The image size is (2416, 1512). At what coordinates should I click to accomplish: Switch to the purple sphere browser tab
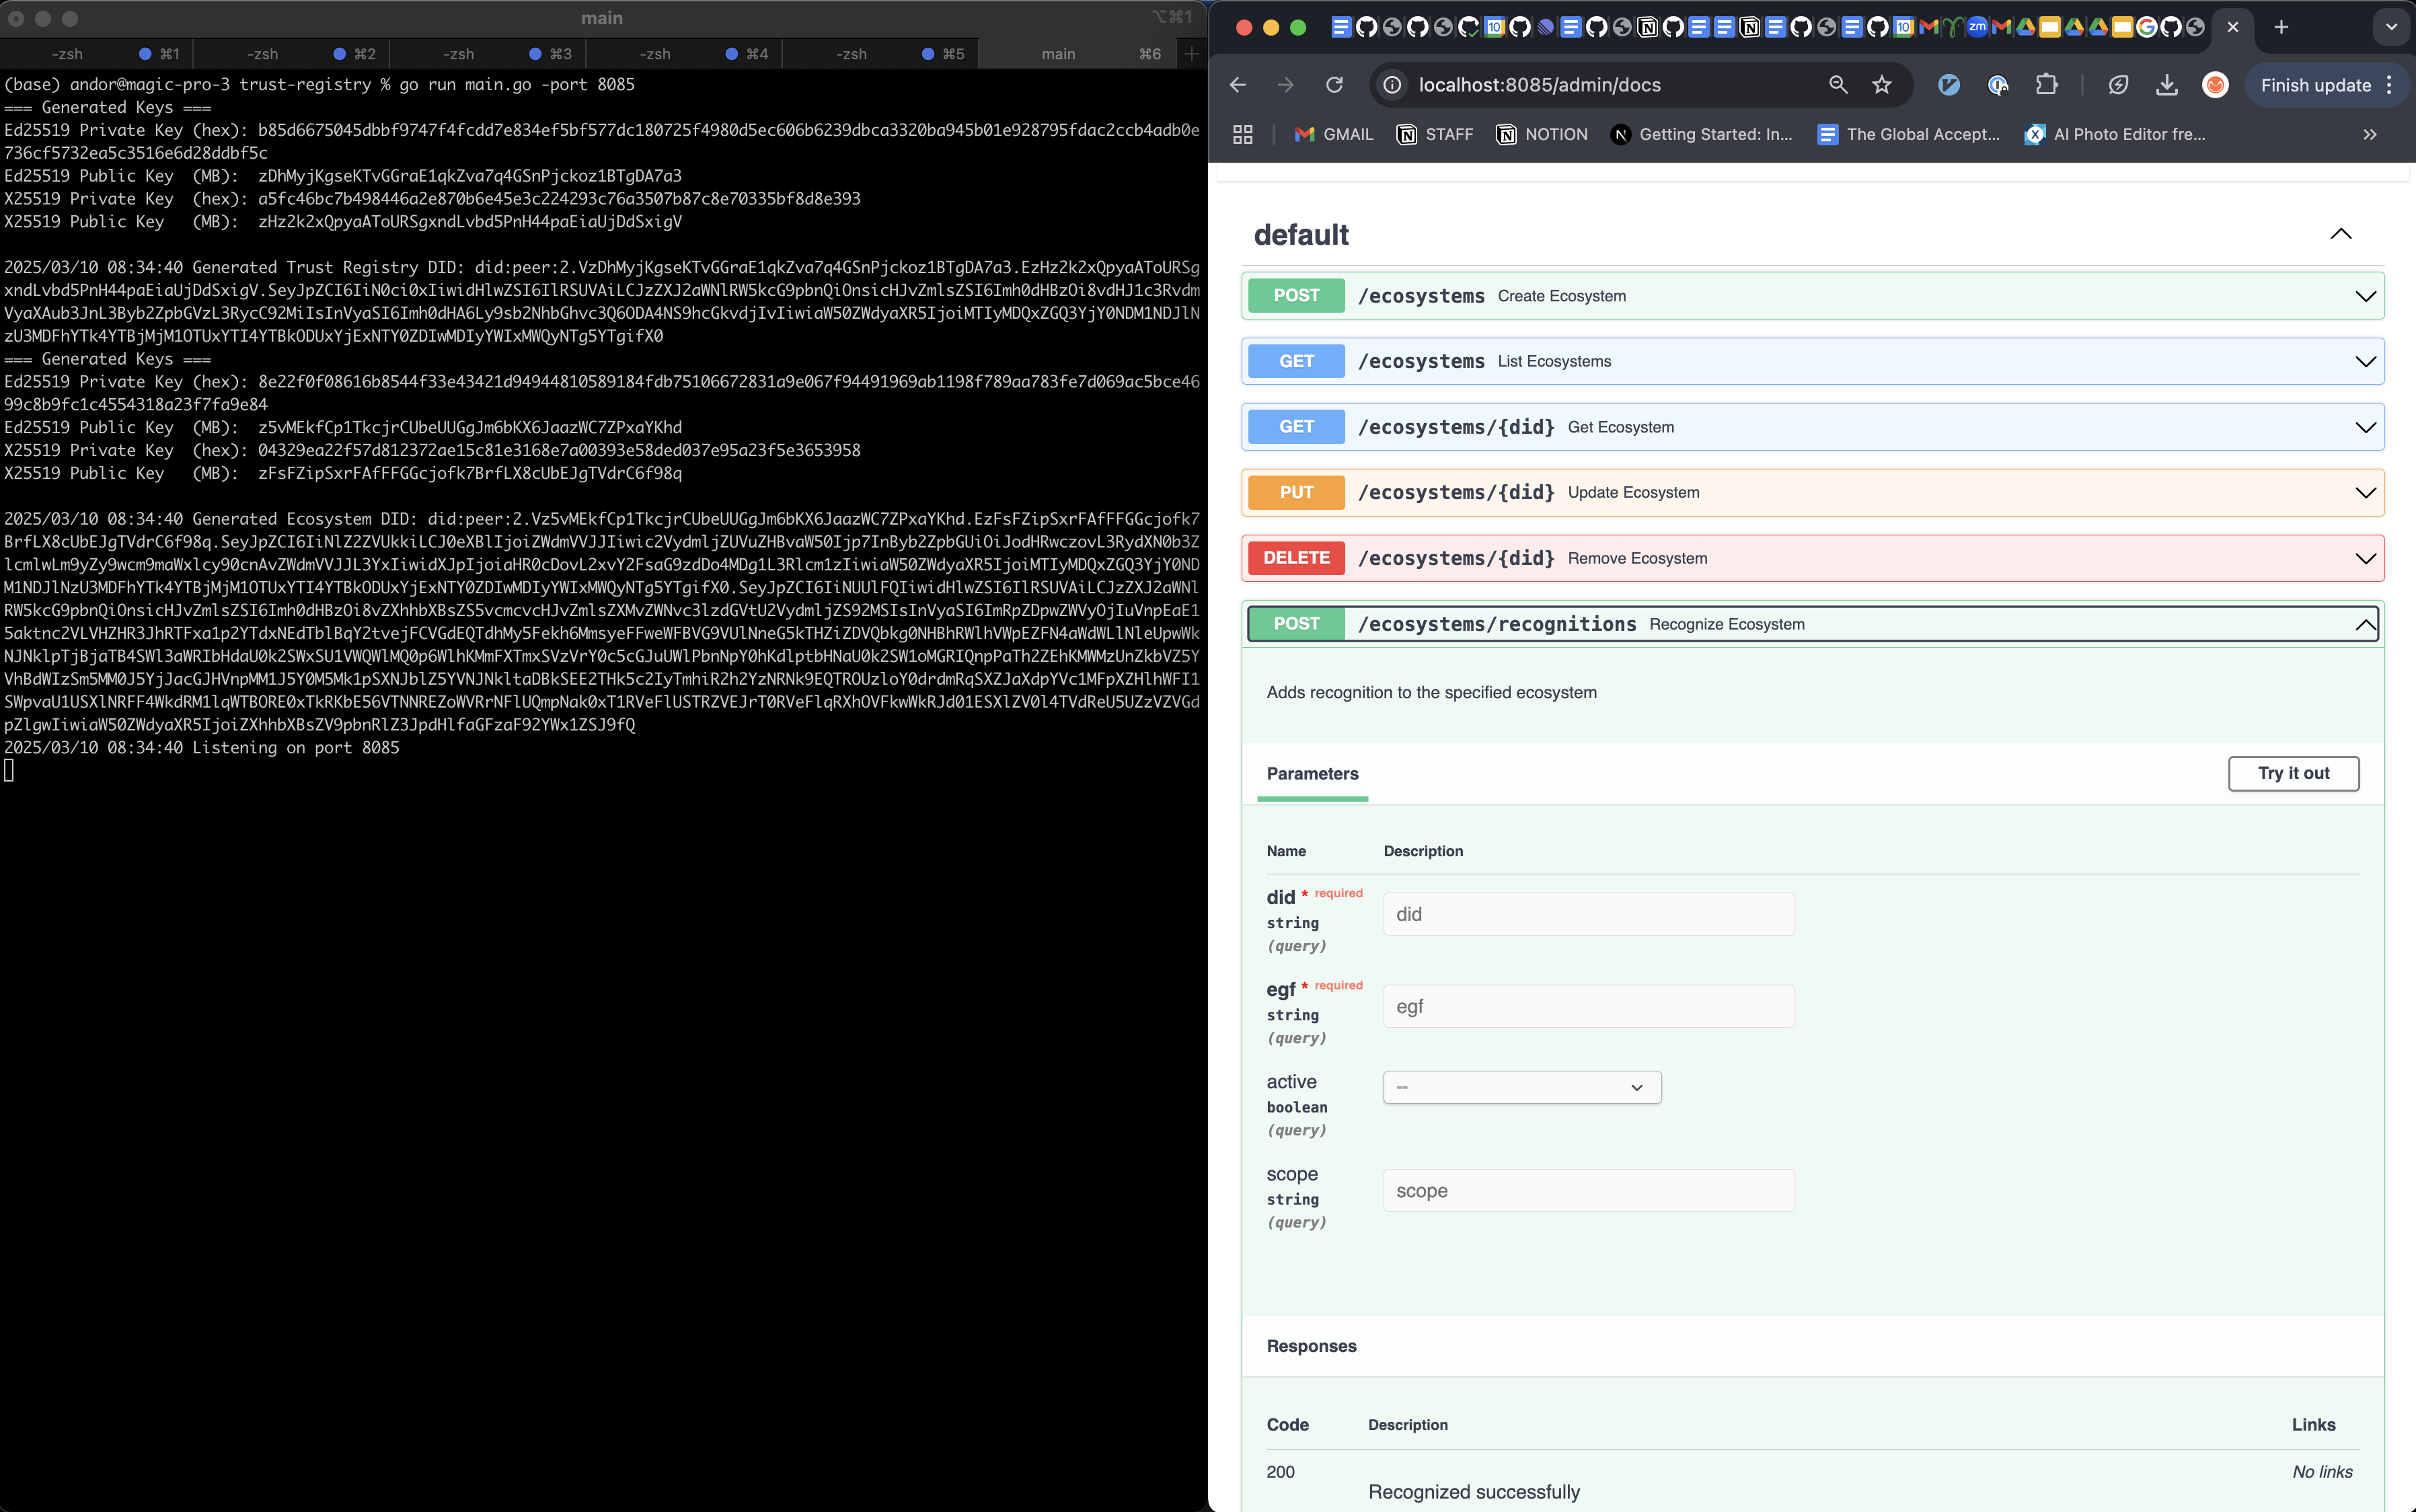(x=1546, y=27)
